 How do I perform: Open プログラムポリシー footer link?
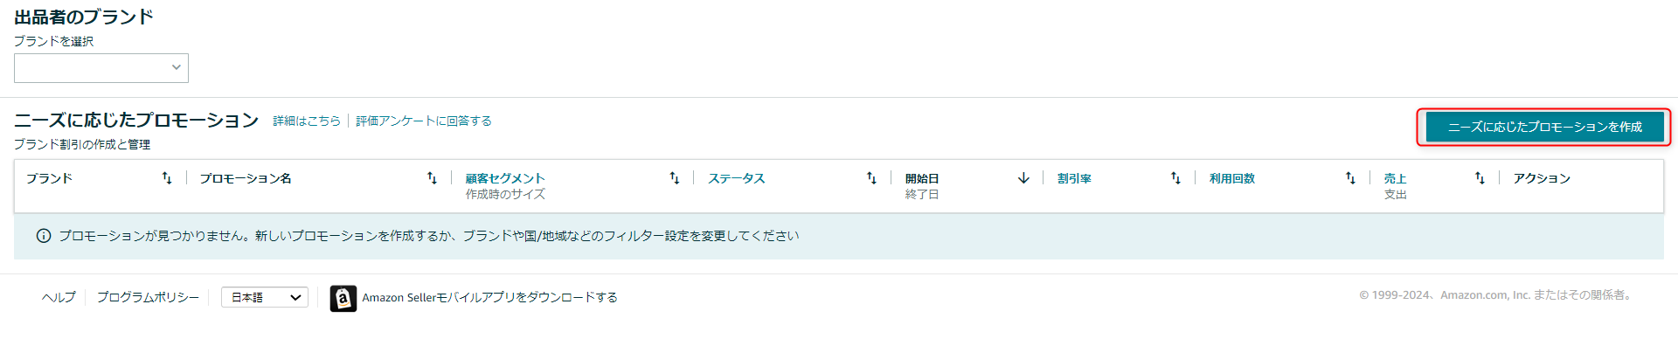(x=148, y=298)
